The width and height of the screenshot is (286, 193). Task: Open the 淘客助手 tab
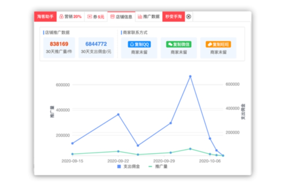[45, 17]
